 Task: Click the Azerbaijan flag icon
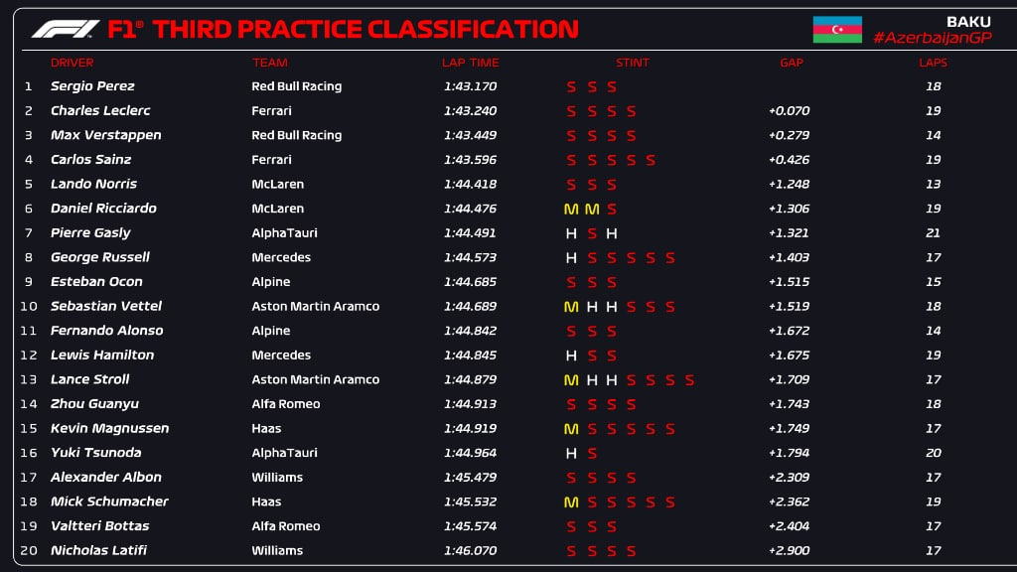pyautogui.click(x=837, y=30)
